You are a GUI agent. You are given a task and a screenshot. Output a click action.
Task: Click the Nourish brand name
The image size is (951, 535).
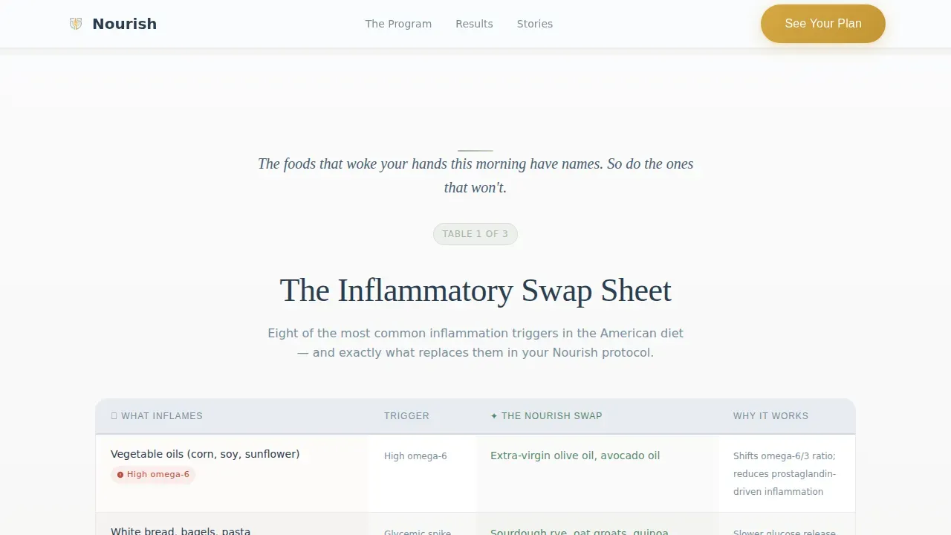coord(124,24)
